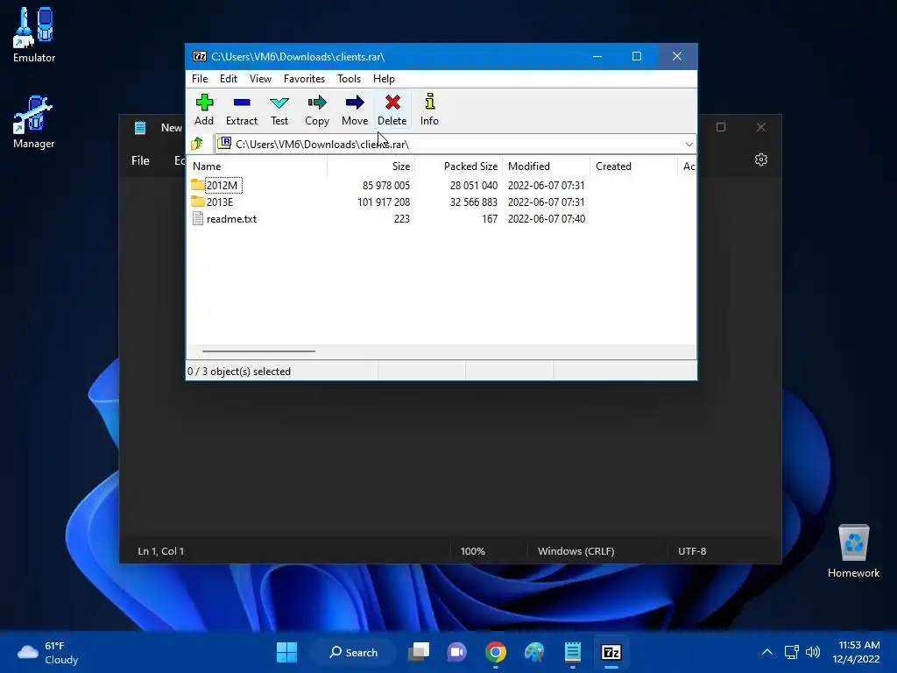This screenshot has height=673, width=897.
Task: Click Windows (CRLF) in Notepad status bar
Action: click(576, 551)
